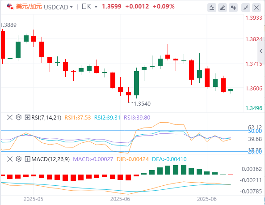Click the candlestick chart style icon
Screen dimensions: 265x205
click(233, 8)
